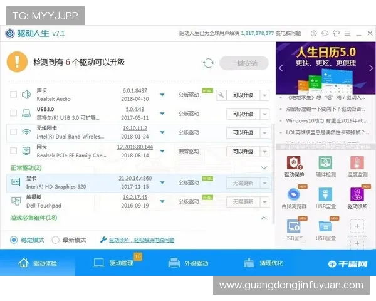Viewport: 376px width, 301px height.
Task: Open 可以升级 dropdown arrow for USB3.0
Action: [264, 114]
